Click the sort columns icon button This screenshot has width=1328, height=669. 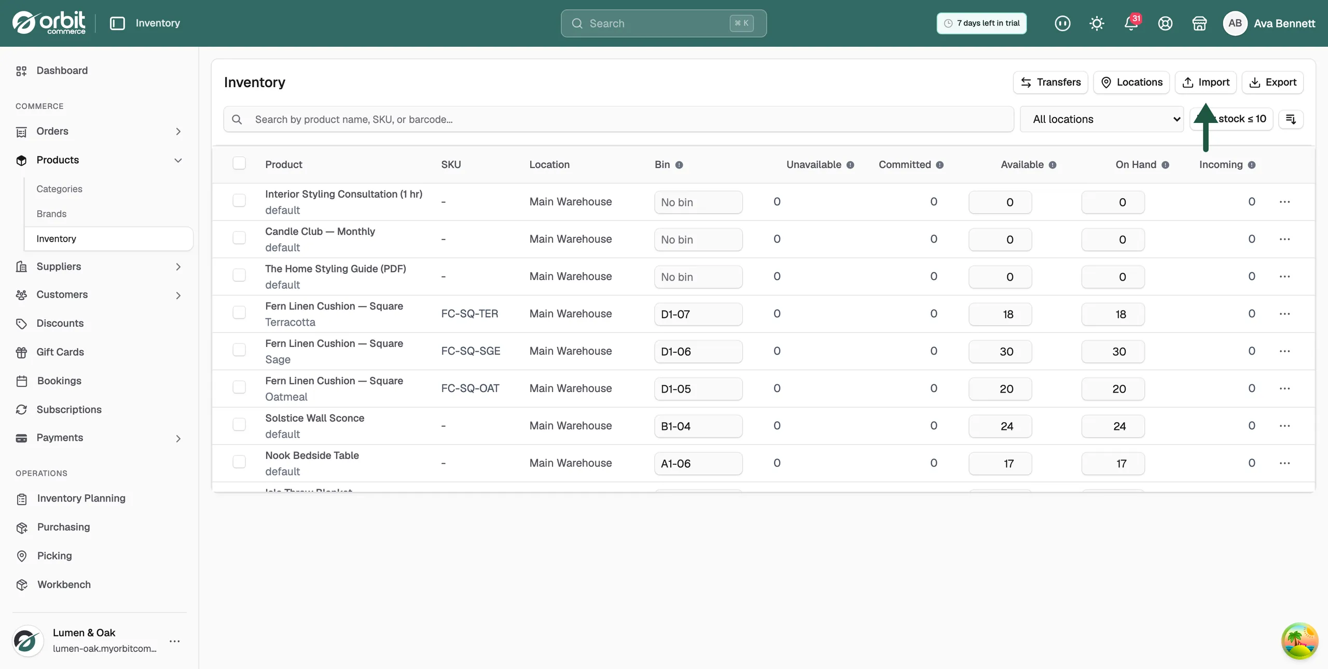pos(1291,119)
